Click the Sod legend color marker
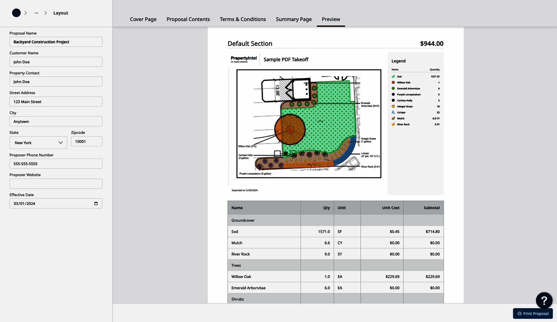Viewport: 557px width, 322px height. tap(393, 76)
